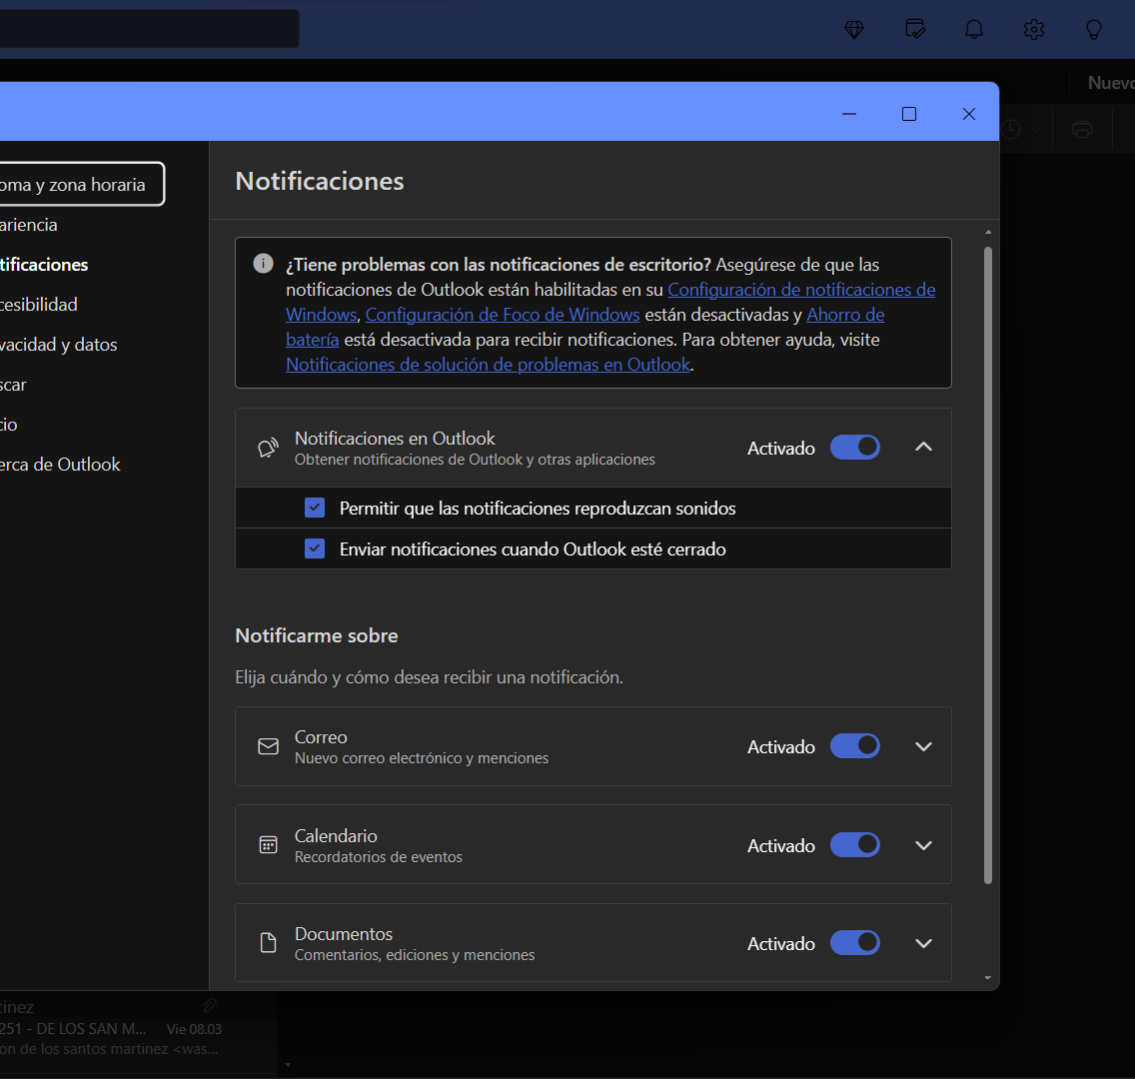Click the document icon in the Documentos row
The width and height of the screenshot is (1135, 1079).
(268, 943)
